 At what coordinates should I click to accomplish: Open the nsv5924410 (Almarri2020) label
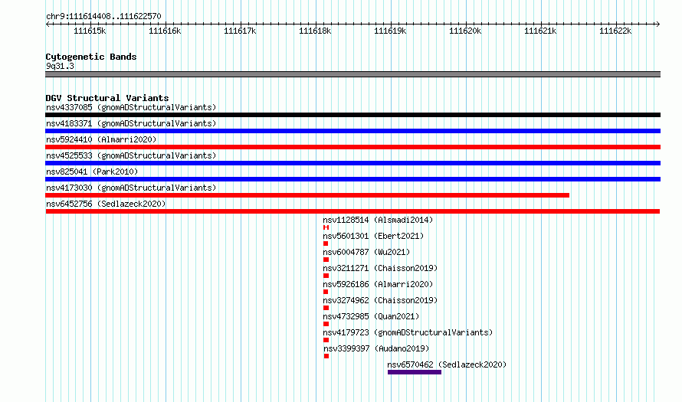[101, 139]
